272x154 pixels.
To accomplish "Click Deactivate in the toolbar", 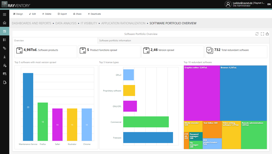I will click(94, 14).
